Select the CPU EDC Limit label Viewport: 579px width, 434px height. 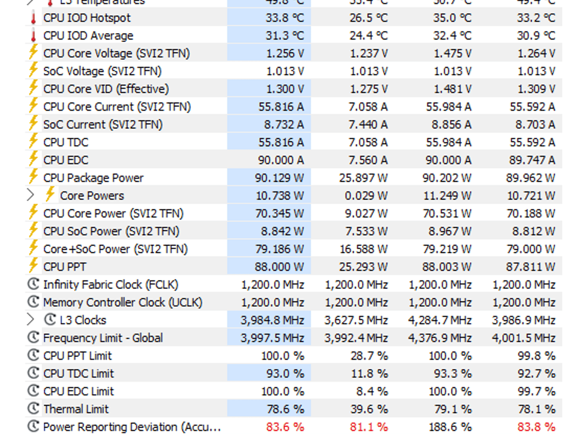(x=78, y=392)
